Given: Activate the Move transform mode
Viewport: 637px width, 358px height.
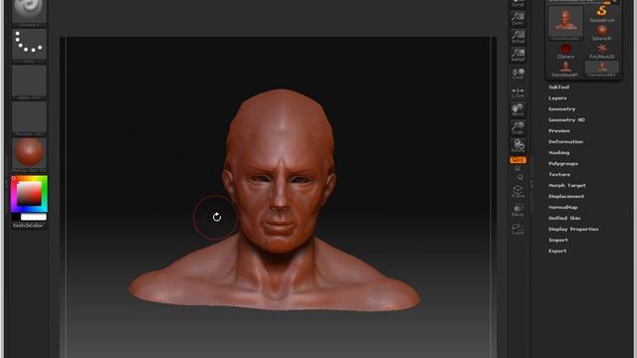Looking at the screenshot, I should pos(518,109).
